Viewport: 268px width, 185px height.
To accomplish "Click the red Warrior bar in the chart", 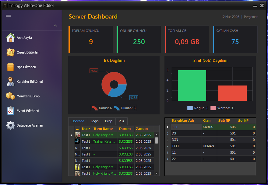I will (232, 93).
